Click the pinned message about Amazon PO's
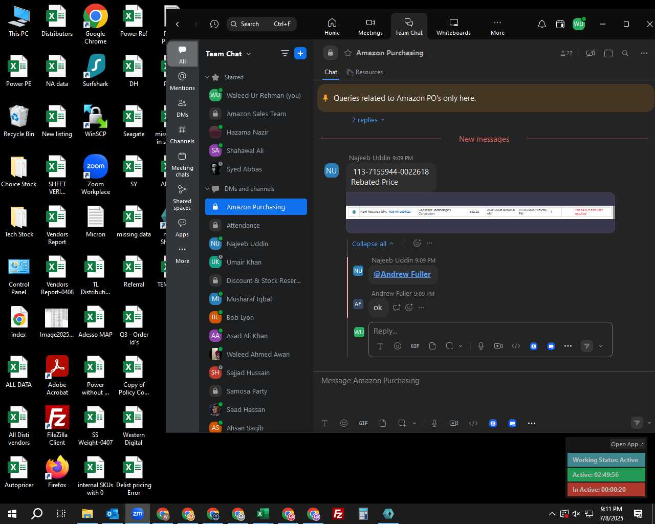 click(x=486, y=98)
